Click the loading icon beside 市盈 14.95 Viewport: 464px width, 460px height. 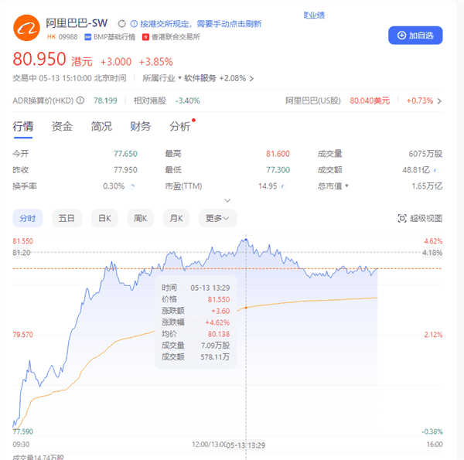click(x=284, y=186)
